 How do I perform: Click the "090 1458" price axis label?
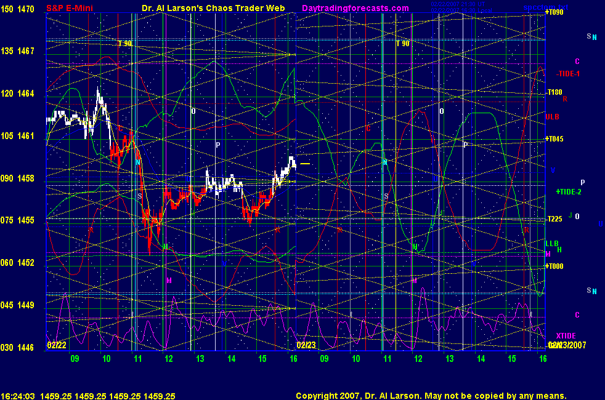point(17,178)
